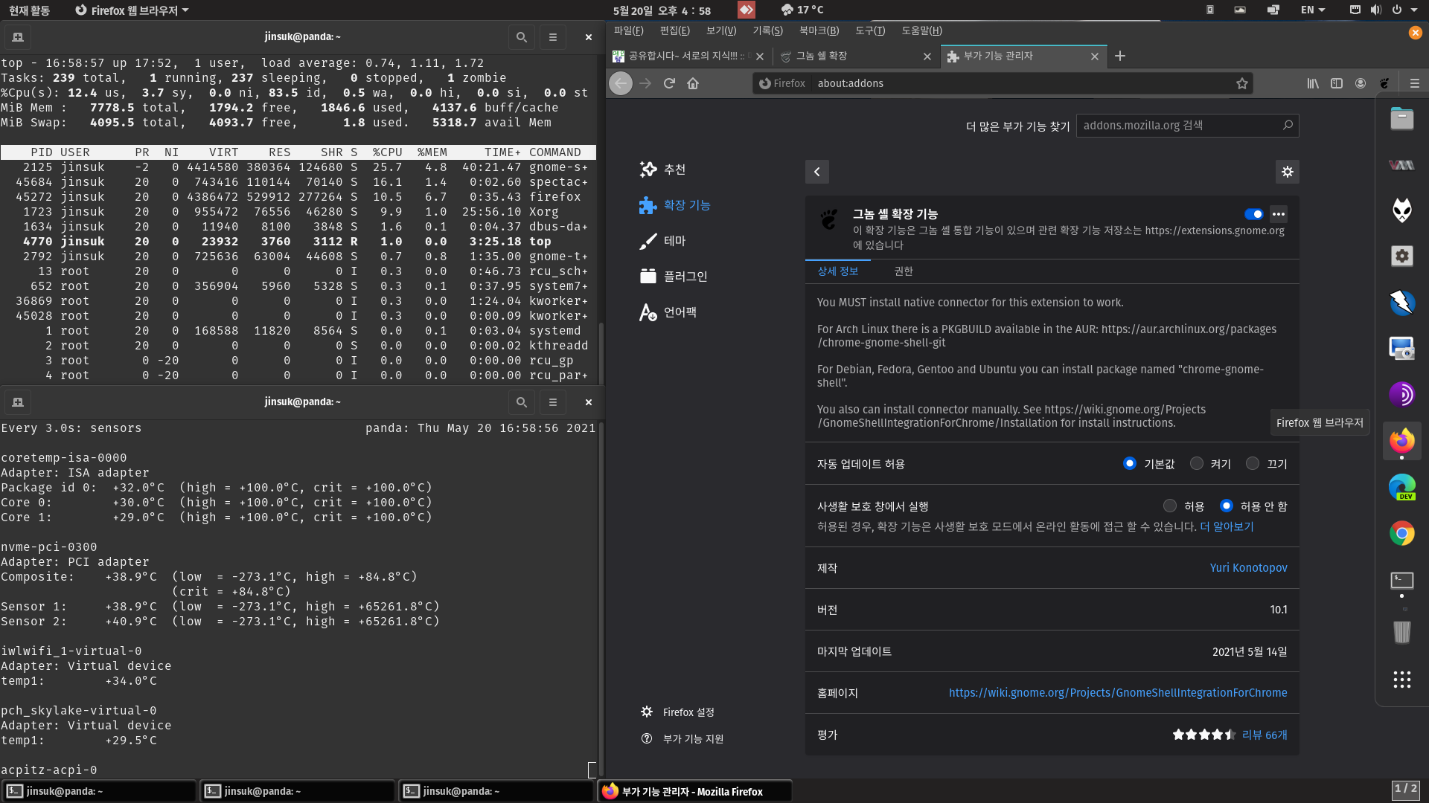
Task: Open the 도구(T) menu
Action: (870, 30)
